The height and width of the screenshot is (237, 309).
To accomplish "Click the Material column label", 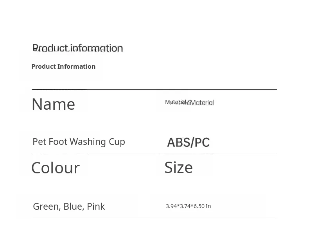I will point(189,102).
